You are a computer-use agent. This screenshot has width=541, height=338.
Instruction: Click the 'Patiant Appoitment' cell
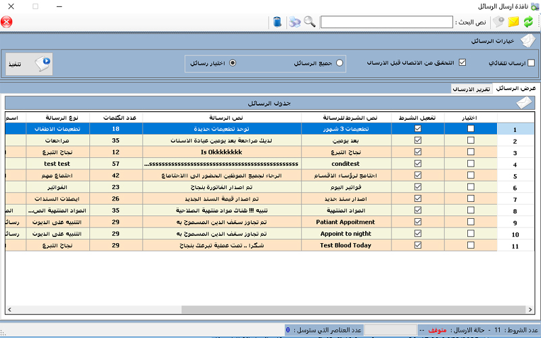coord(346,222)
